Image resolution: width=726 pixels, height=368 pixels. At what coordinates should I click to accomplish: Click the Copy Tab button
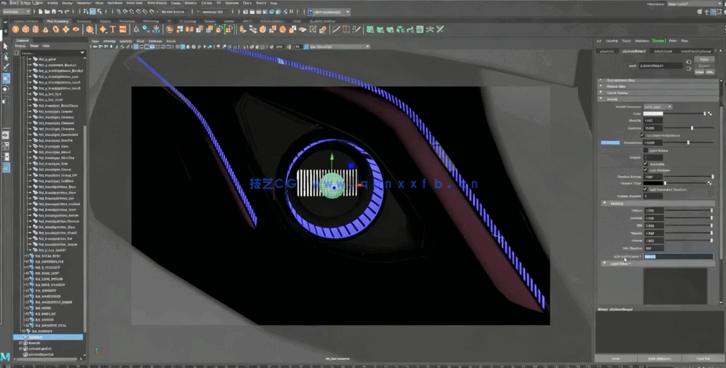(x=703, y=359)
